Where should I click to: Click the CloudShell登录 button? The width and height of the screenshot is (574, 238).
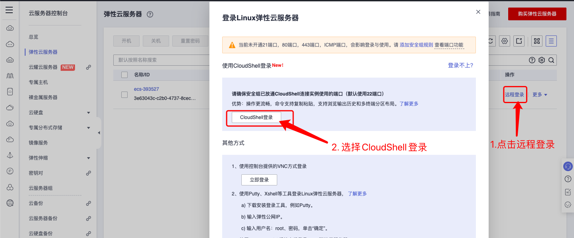point(256,117)
